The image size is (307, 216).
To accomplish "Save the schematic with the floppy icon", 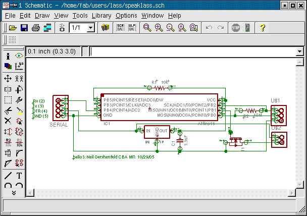I will point(24,27).
